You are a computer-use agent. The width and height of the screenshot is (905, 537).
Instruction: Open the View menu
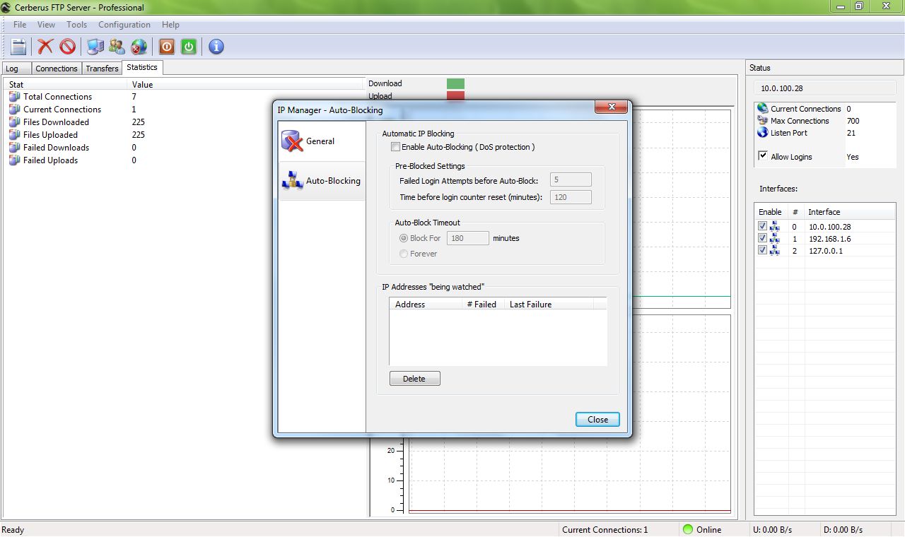pos(46,25)
